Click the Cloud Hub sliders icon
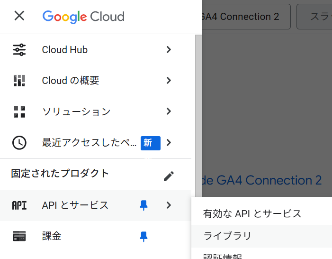This screenshot has height=259, width=332. [x=19, y=50]
